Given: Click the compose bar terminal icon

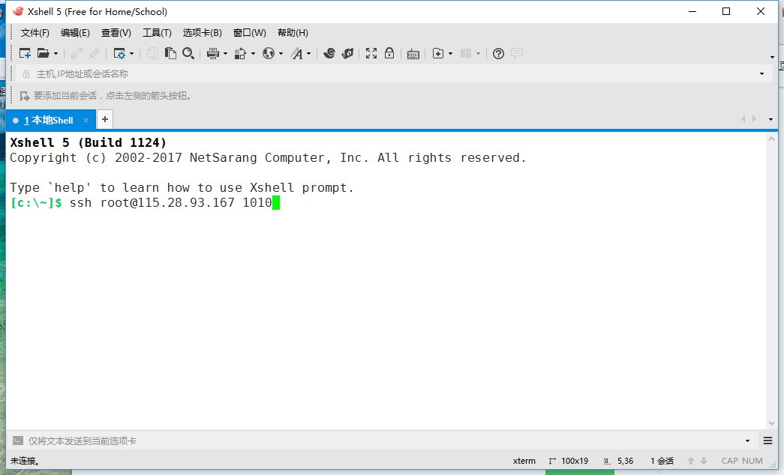Looking at the screenshot, I should [17, 441].
